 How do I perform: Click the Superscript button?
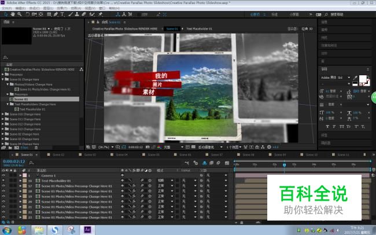[356, 127]
